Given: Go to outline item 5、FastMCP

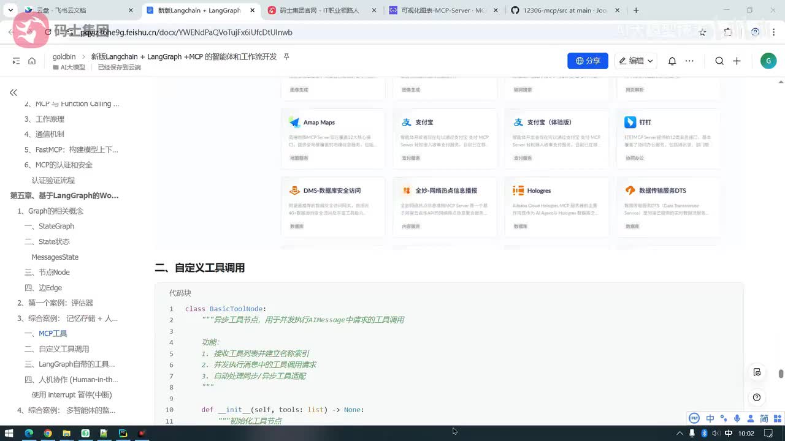Looking at the screenshot, I should click(x=71, y=149).
